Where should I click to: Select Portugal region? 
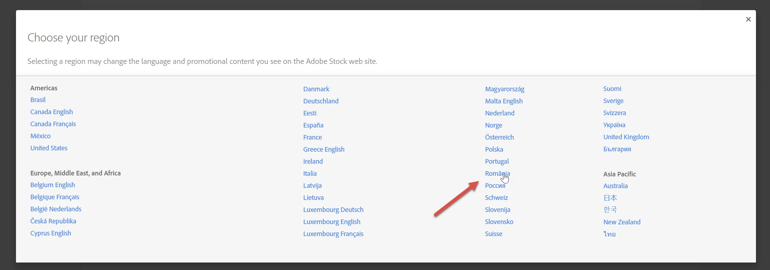497,161
